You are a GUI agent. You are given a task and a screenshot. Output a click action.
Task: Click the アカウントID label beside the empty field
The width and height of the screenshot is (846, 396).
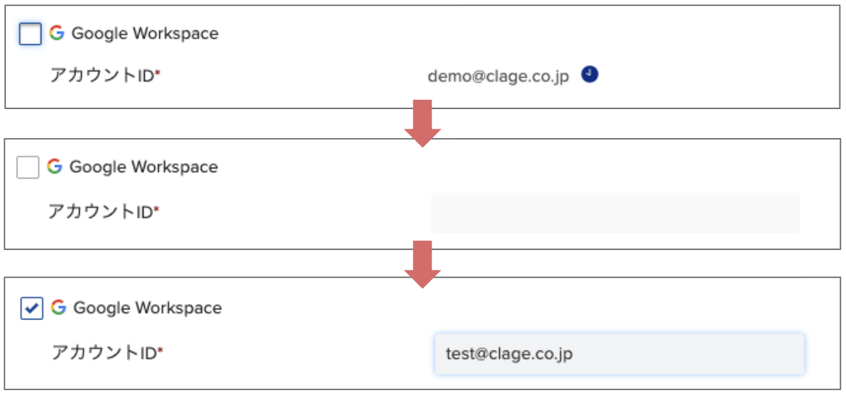[x=101, y=212]
